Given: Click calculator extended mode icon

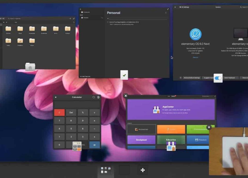Looking at the screenshot, I should [x=98, y=97].
